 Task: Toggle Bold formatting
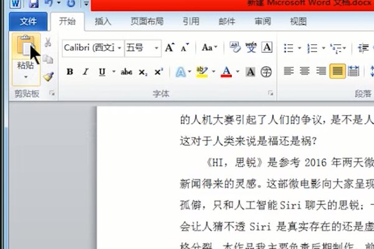click(x=70, y=72)
